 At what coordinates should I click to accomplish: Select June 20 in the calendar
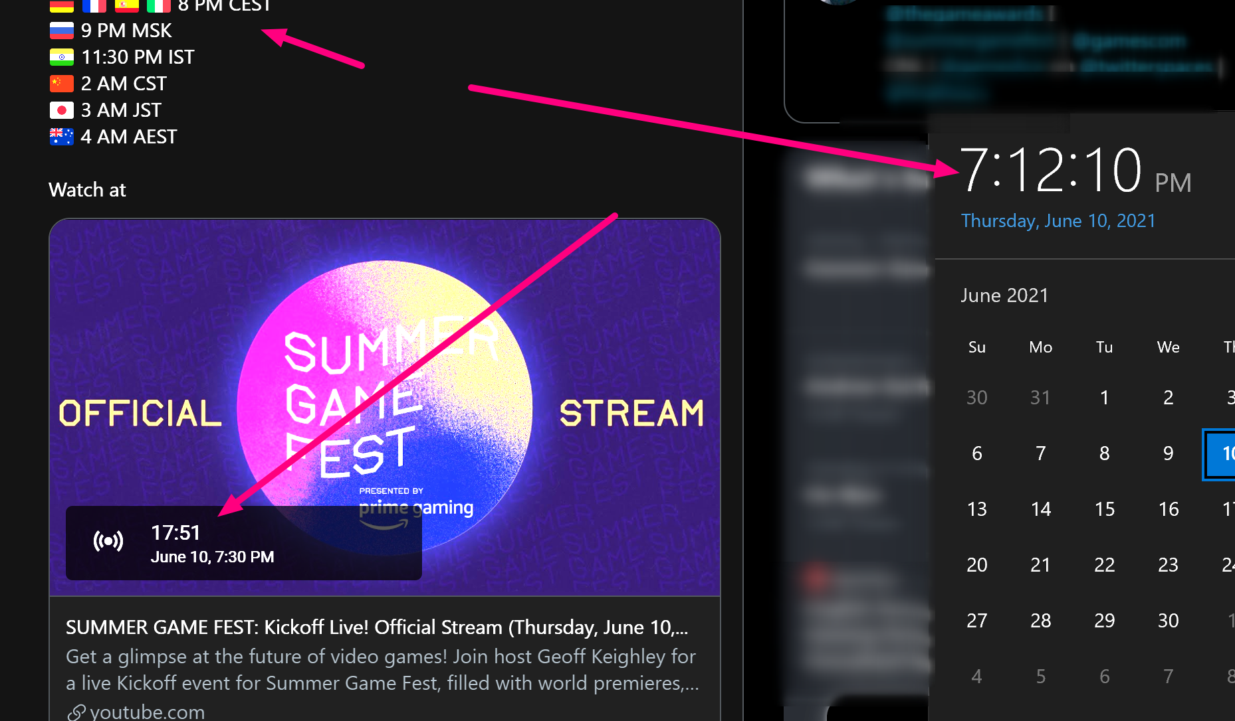click(x=977, y=565)
